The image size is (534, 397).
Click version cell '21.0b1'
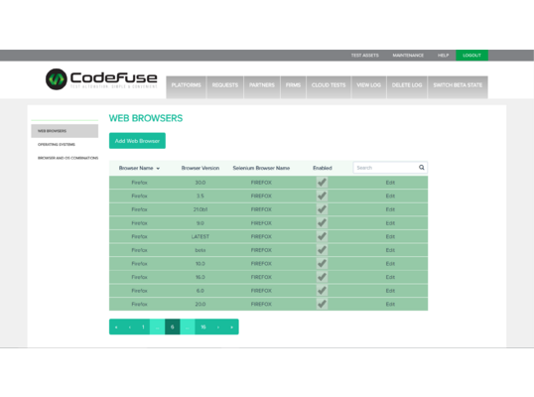coord(200,209)
